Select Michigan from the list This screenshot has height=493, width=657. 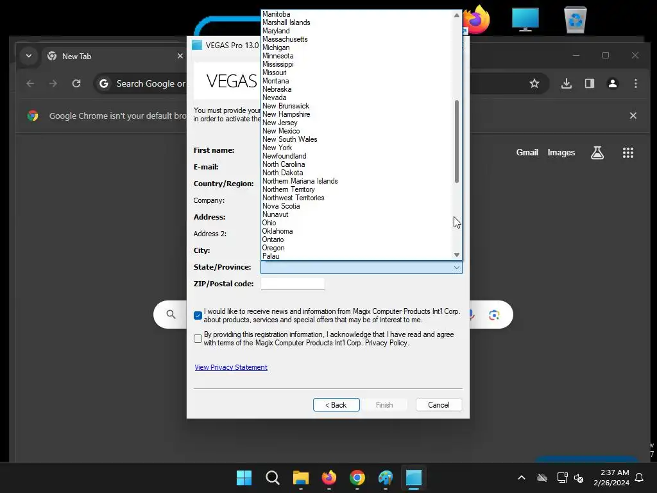[x=276, y=48]
